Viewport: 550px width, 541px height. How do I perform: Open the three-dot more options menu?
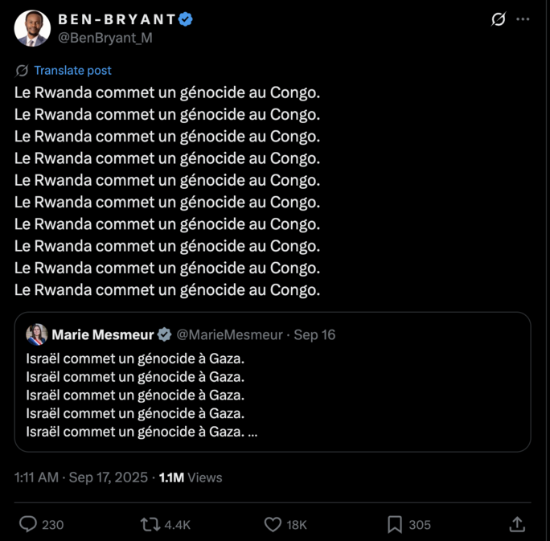[x=523, y=19]
